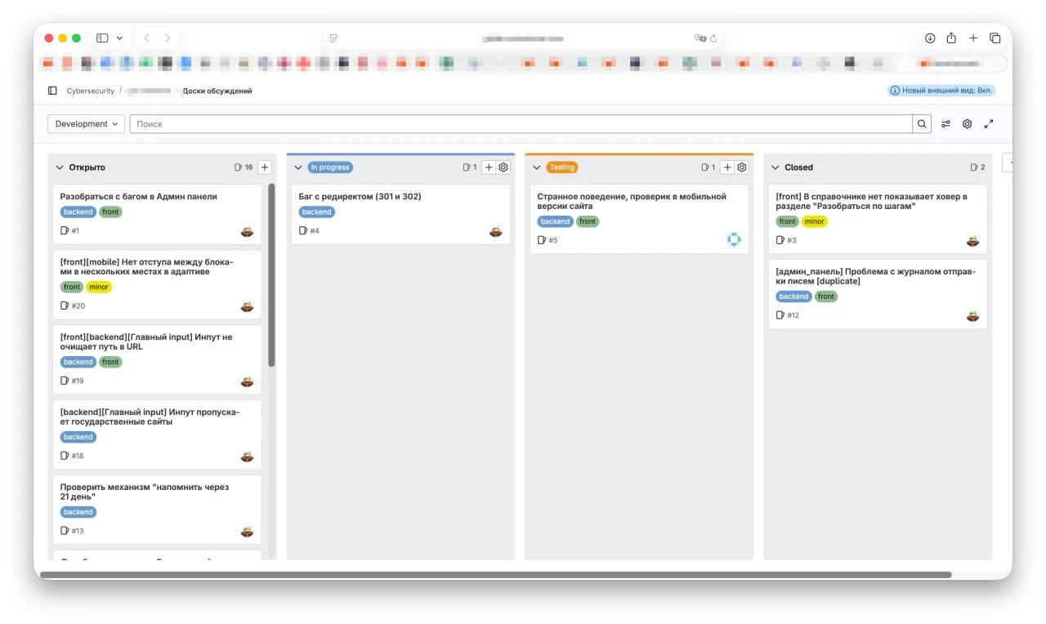Image resolution: width=1046 pixels, height=624 pixels.
Task: Focus the Поиск search field
Action: [521, 124]
